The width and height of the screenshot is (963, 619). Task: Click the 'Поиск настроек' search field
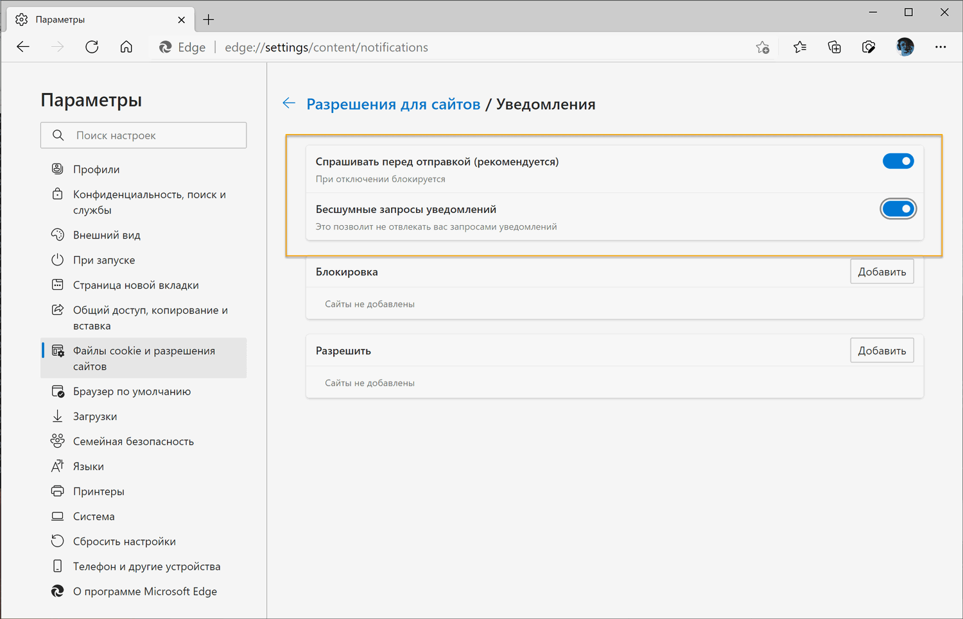[x=143, y=135]
